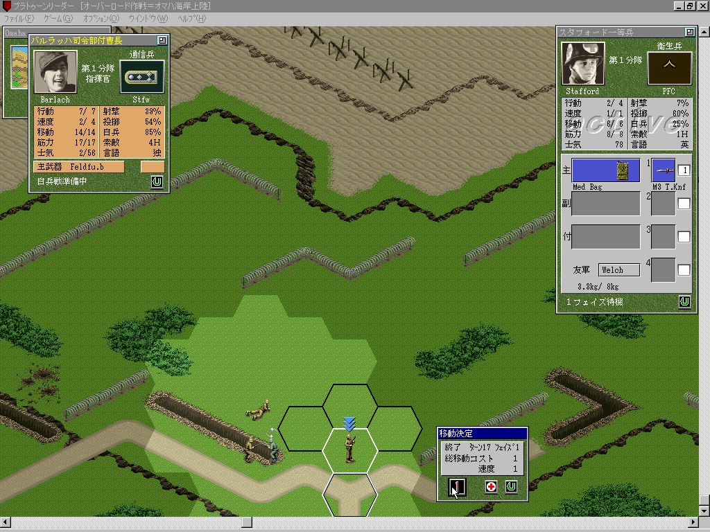Click the horizontal scrollbar thumb

247,522
